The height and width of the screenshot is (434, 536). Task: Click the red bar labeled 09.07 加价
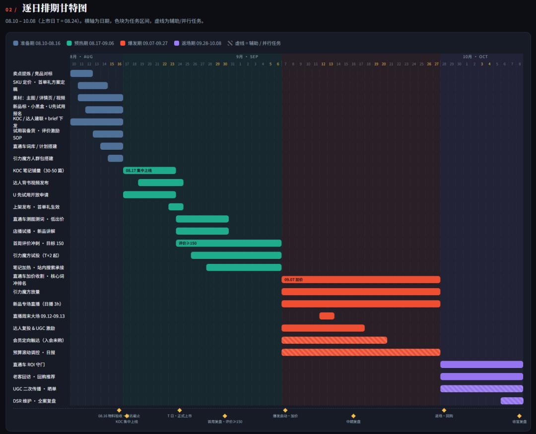point(361,280)
